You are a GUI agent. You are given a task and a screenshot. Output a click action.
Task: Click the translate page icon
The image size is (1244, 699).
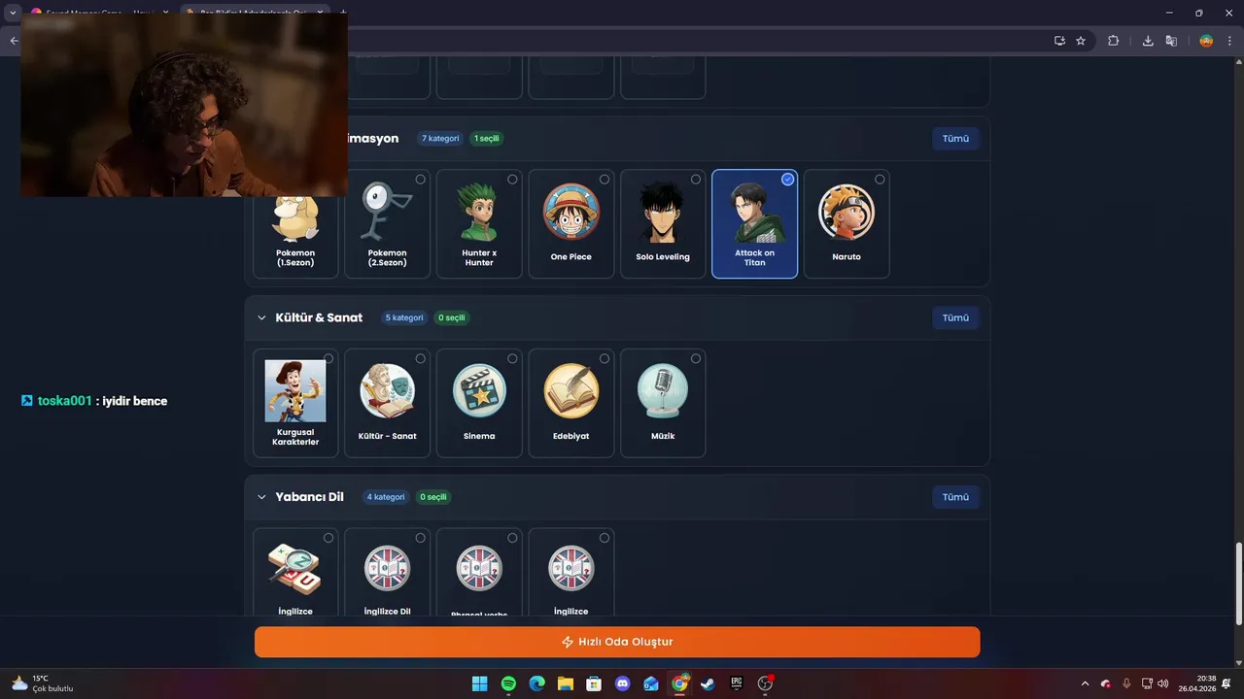[x=1171, y=41]
